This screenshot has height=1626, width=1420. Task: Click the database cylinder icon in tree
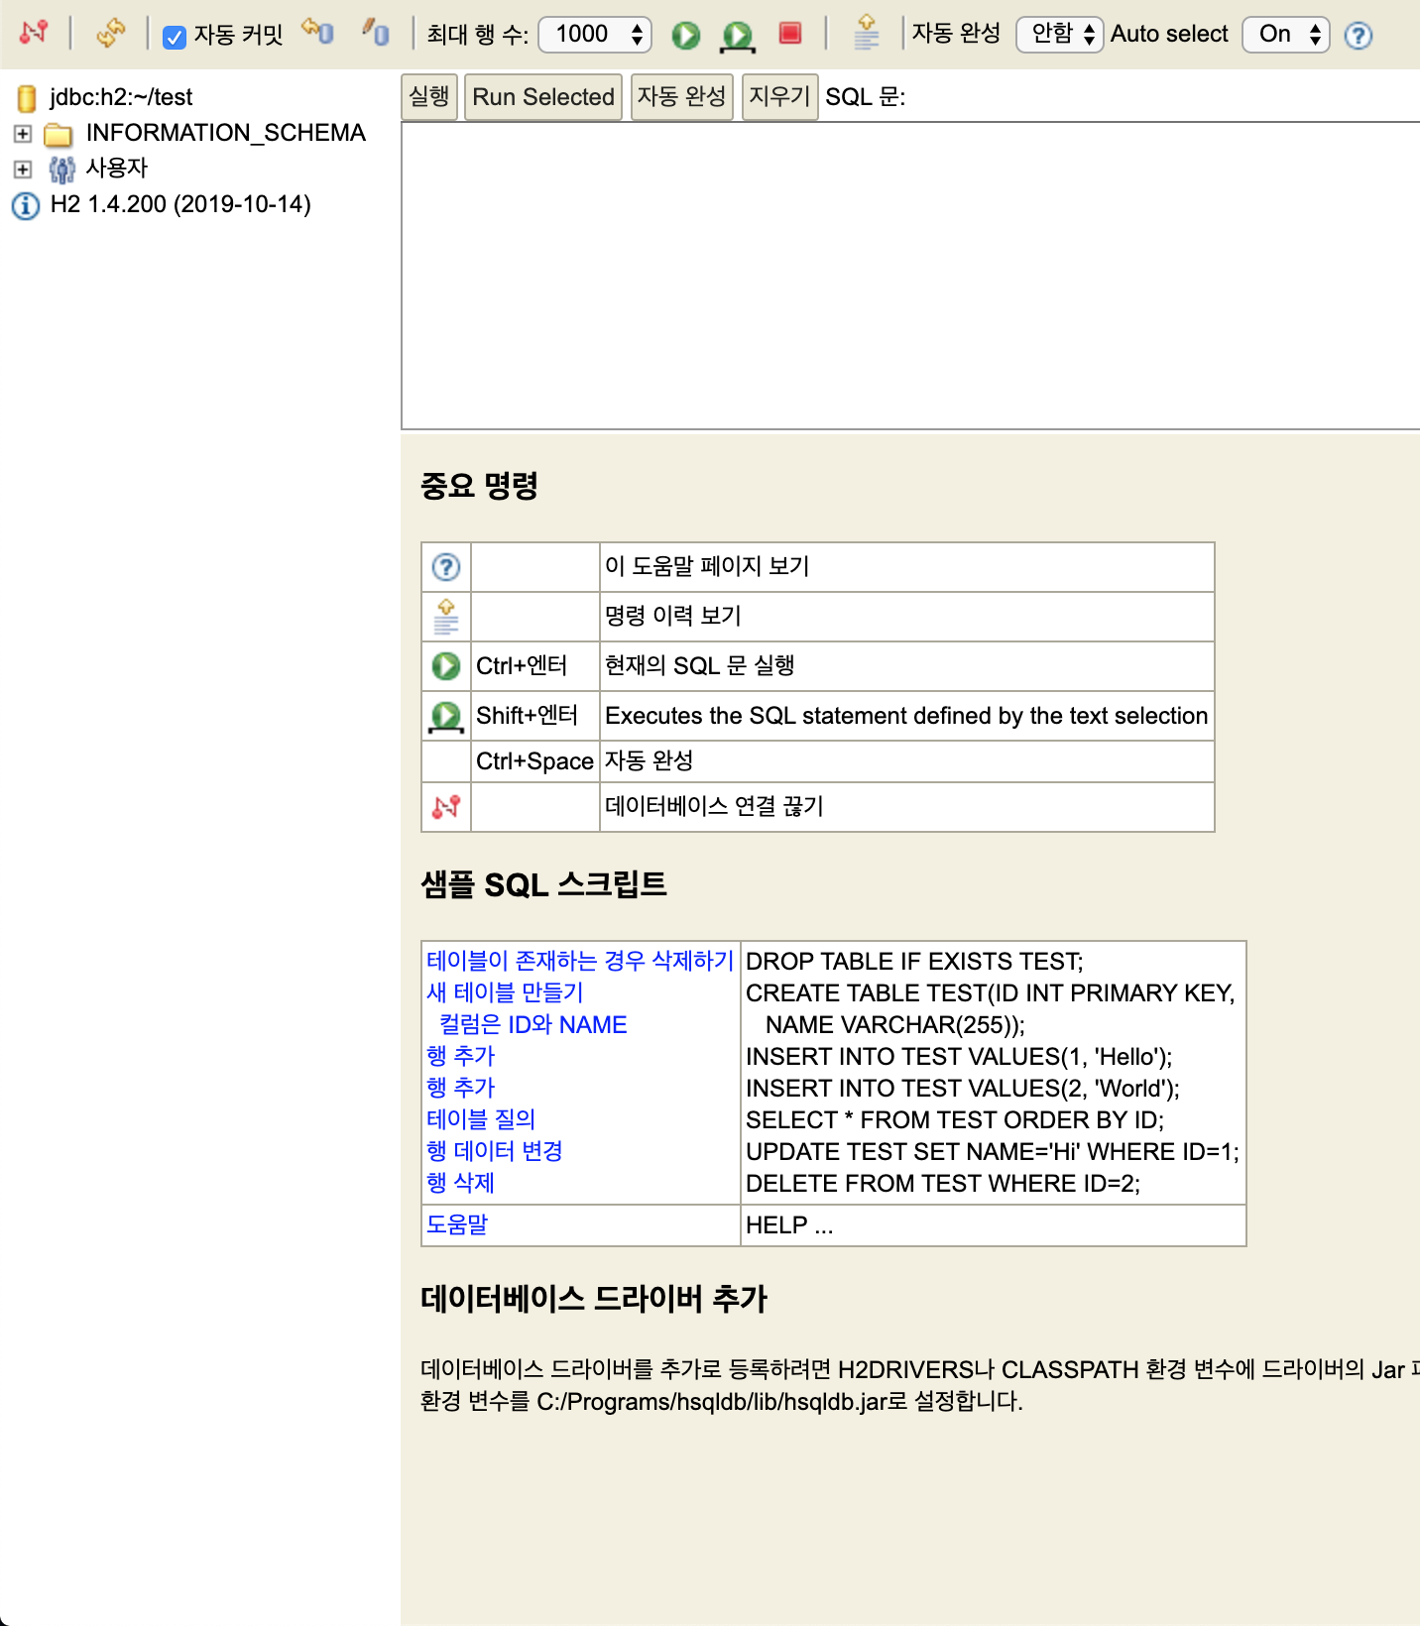point(28,98)
